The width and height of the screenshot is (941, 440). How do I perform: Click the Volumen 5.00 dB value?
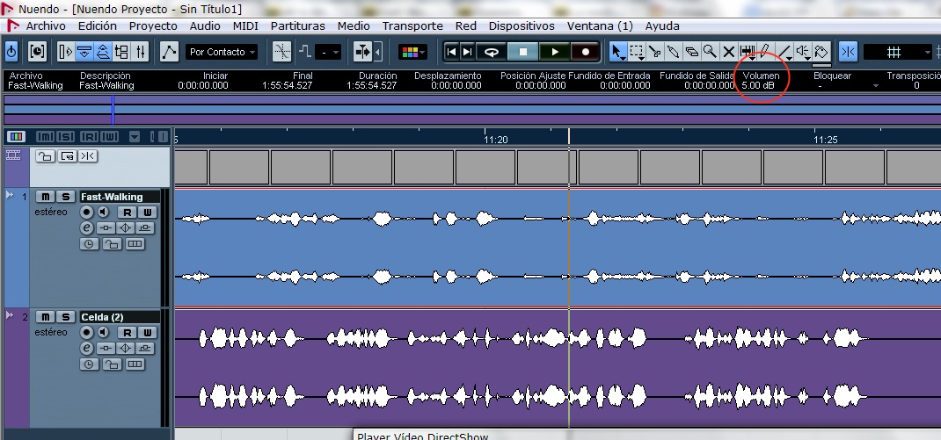point(758,85)
